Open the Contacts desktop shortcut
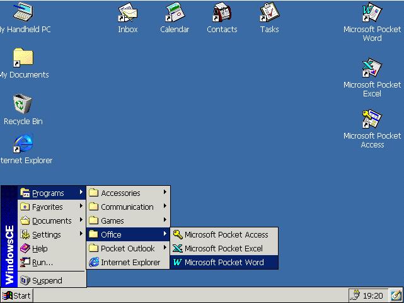The width and height of the screenshot is (404, 303). coord(222,12)
